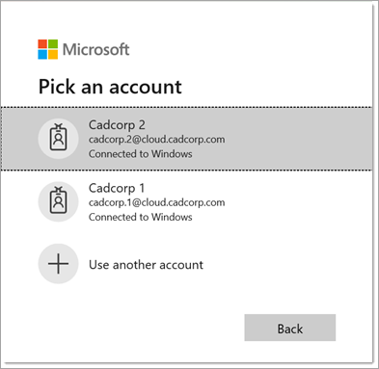Click the highlighted Cadcorp 2 account tile
Viewport: 379px width, 369px height.
tap(186, 139)
